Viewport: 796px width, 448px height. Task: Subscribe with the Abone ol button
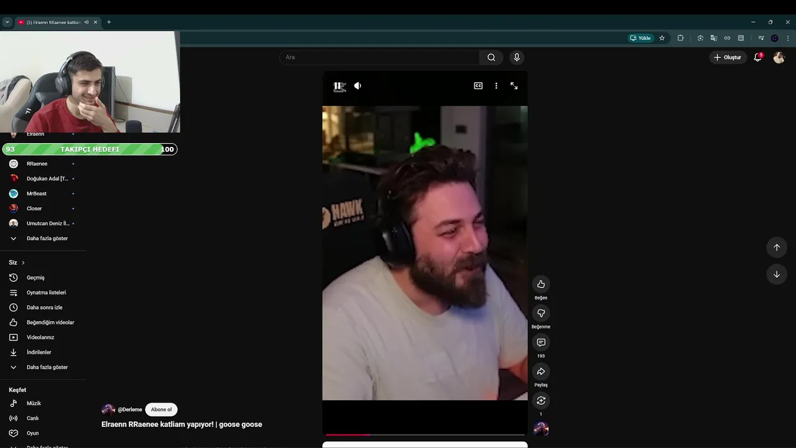point(161,409)
